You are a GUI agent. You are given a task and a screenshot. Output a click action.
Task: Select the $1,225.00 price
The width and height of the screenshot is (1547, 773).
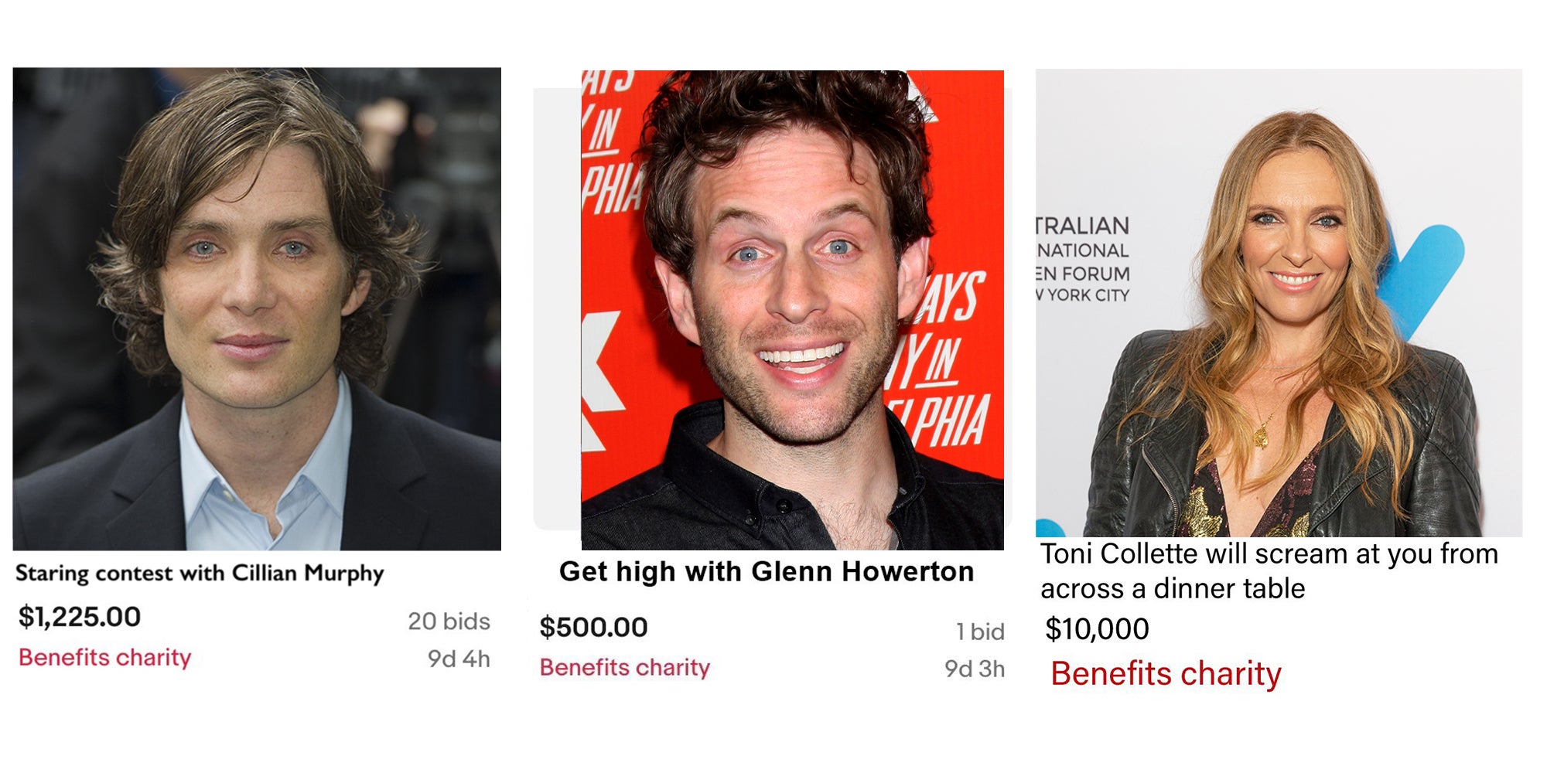point(80,617)
